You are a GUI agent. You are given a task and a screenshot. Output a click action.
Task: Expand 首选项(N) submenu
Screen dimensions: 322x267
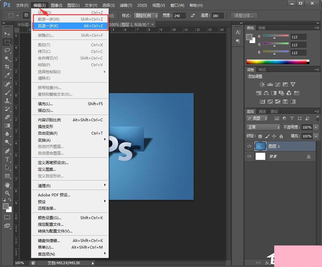point(70,254)
